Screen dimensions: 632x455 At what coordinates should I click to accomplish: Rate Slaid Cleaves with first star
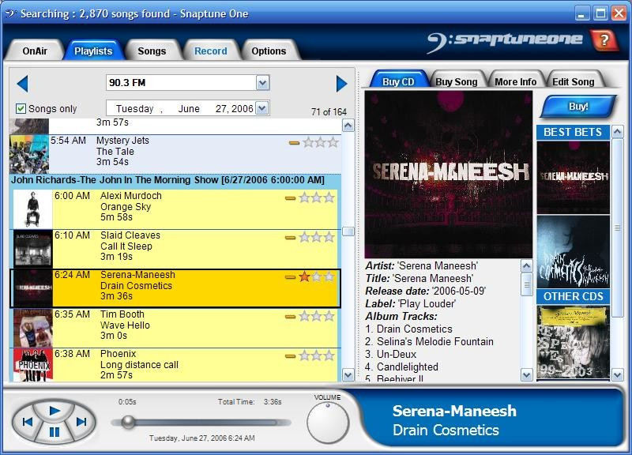coord(304,237)
